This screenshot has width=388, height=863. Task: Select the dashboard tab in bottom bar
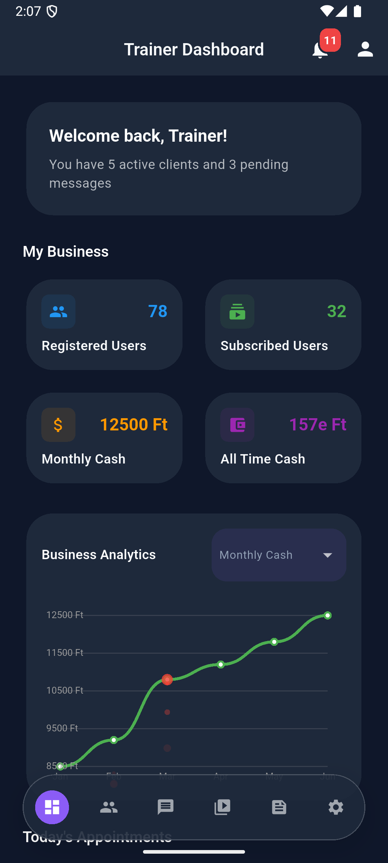pyautogui.click(x=52, y=807)
